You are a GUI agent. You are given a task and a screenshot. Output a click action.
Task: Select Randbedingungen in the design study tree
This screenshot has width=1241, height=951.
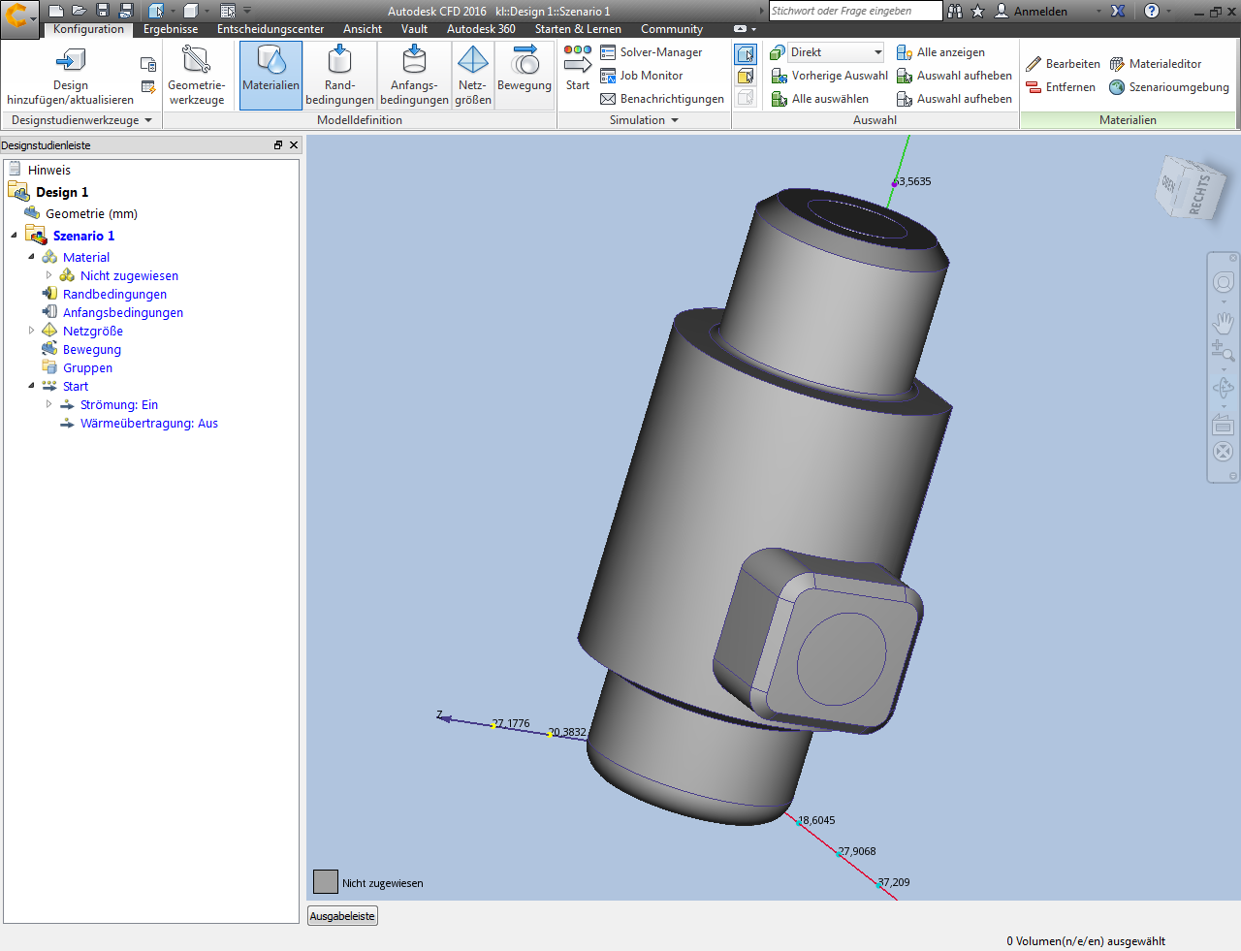click(114, 294)
